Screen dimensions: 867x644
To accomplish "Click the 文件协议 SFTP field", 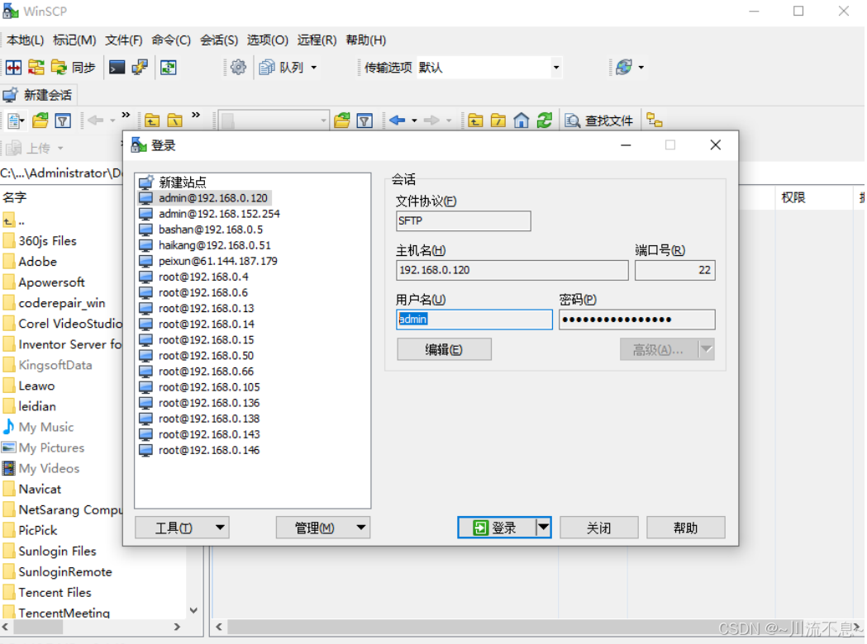I will tap(464, 221).
